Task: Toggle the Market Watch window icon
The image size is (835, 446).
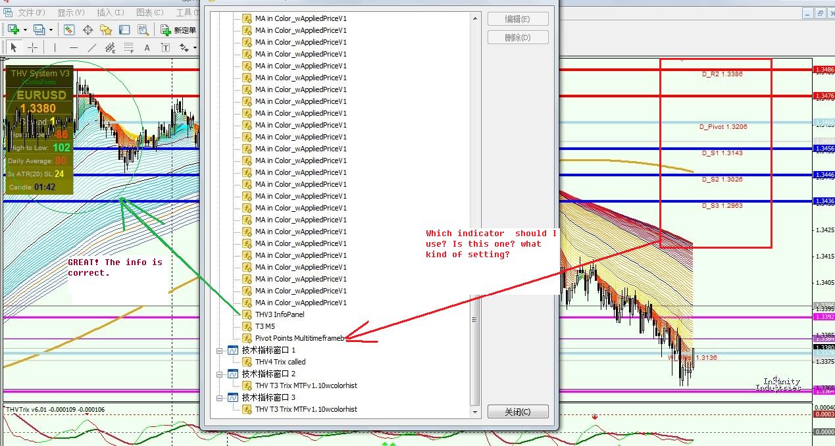Action: pos(69,30)
